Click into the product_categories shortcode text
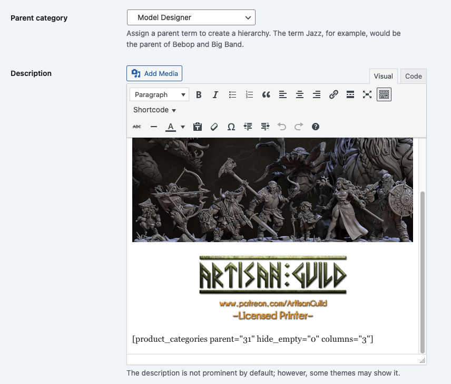Screen dimensions: 451x384 (252, 339)
